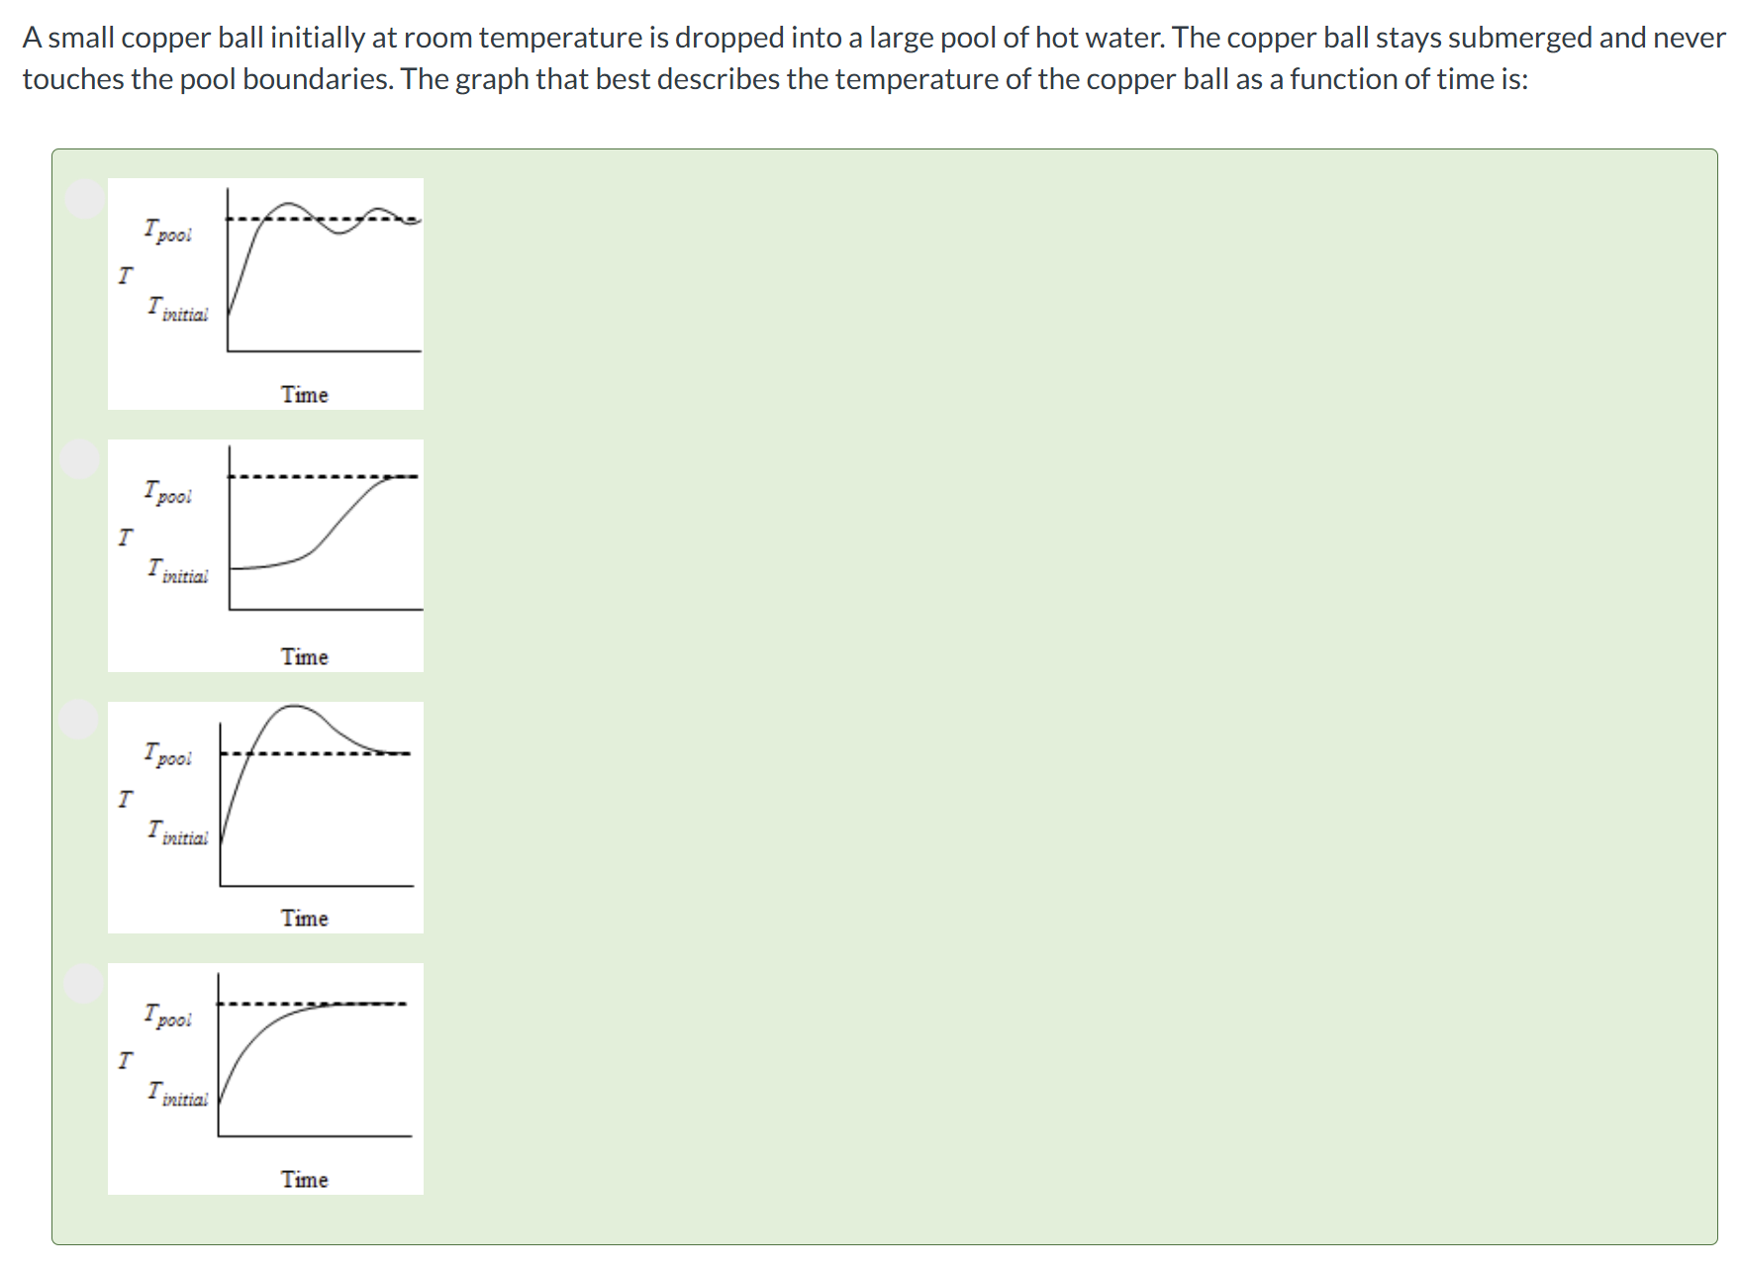Pick the radio button for the overshoot graph
1741x1270 pixels.
(79, 720)
